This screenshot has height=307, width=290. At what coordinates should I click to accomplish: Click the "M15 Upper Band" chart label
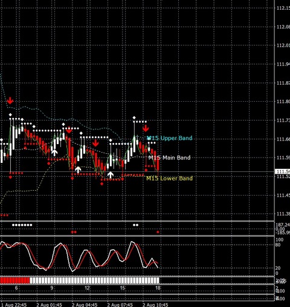coord(170,138)
